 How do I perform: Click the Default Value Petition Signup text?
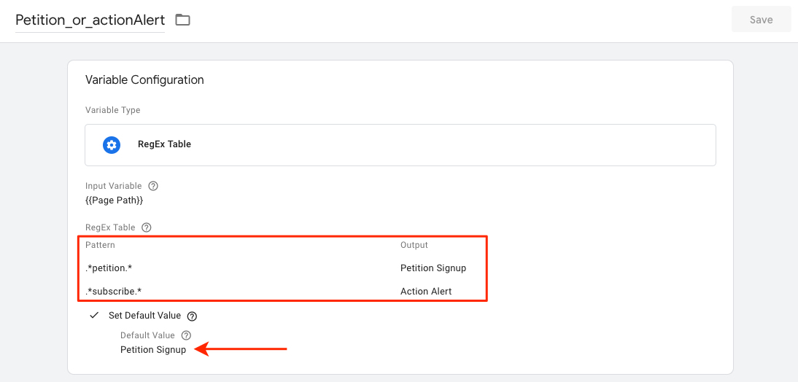click(x=153, y=350)
